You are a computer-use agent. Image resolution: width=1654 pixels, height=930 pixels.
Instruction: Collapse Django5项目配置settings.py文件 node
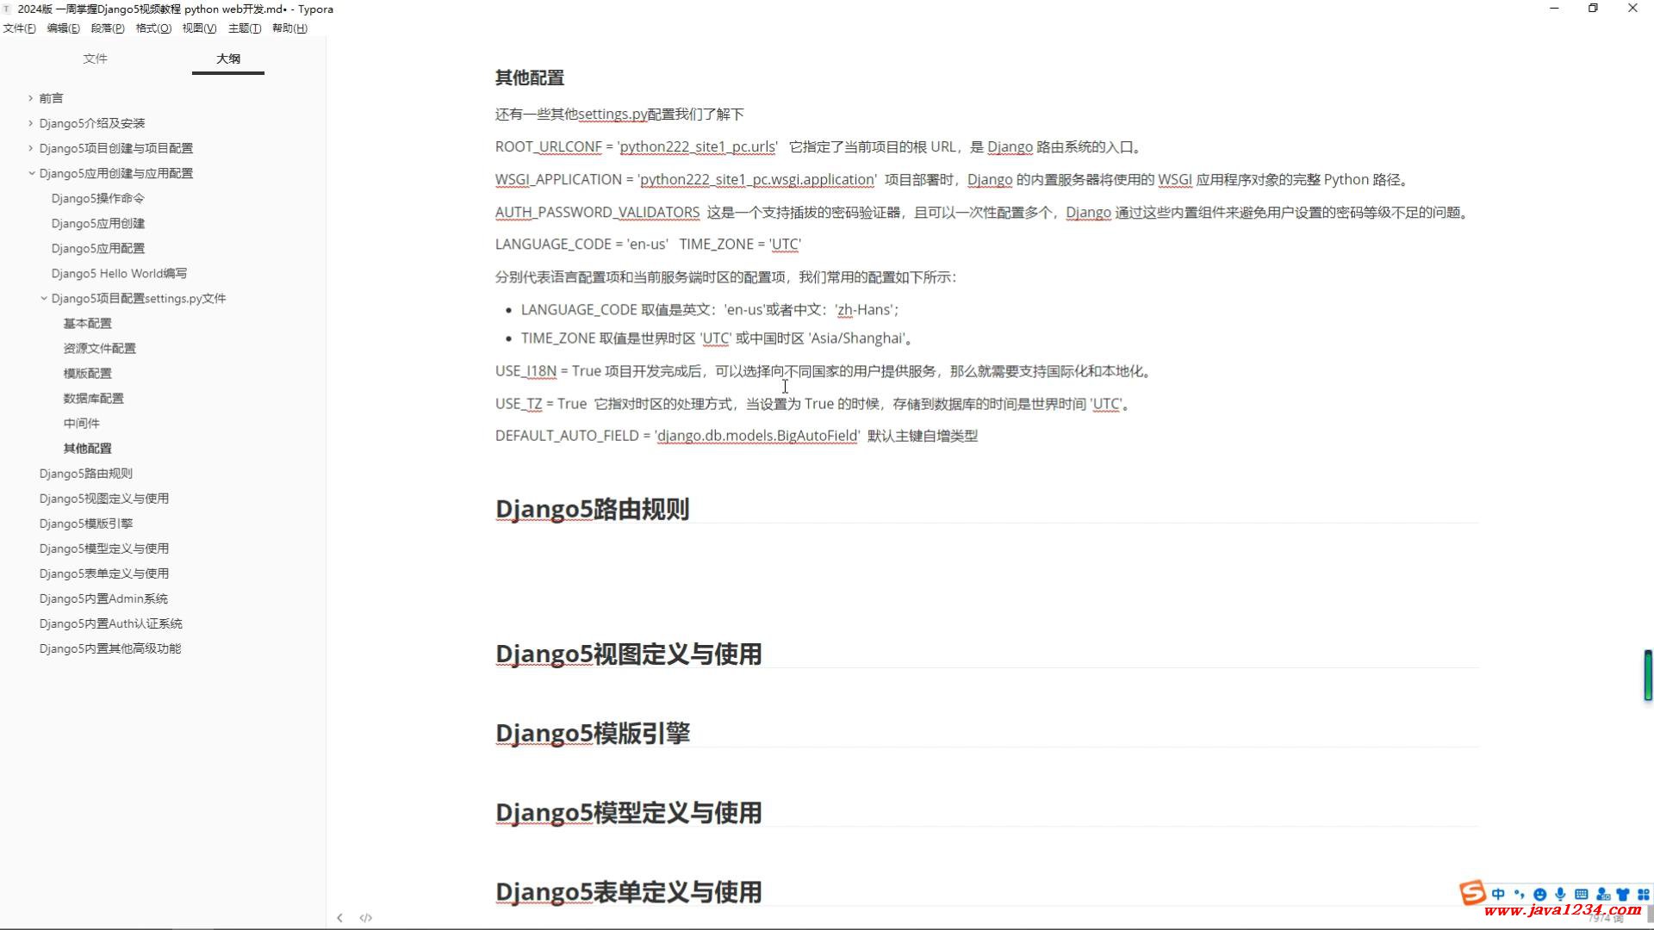click(x=43, y=298)
